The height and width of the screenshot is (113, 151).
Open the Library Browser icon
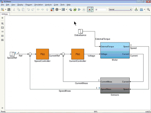coord(52,9)
